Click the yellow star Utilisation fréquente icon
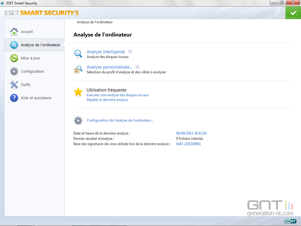Image resolution: width=301 pixels, height=226 pixels. coord(78,92)
